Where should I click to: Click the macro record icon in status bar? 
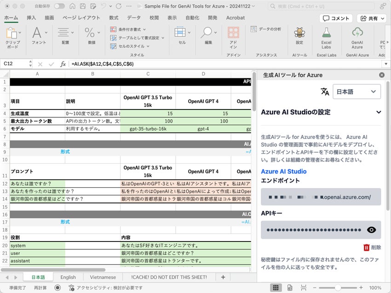click(57, 287)
